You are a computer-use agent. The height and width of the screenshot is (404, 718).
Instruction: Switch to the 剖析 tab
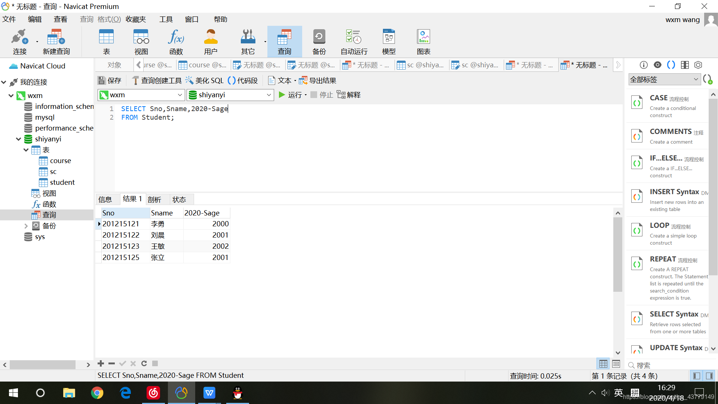point(154,199)
